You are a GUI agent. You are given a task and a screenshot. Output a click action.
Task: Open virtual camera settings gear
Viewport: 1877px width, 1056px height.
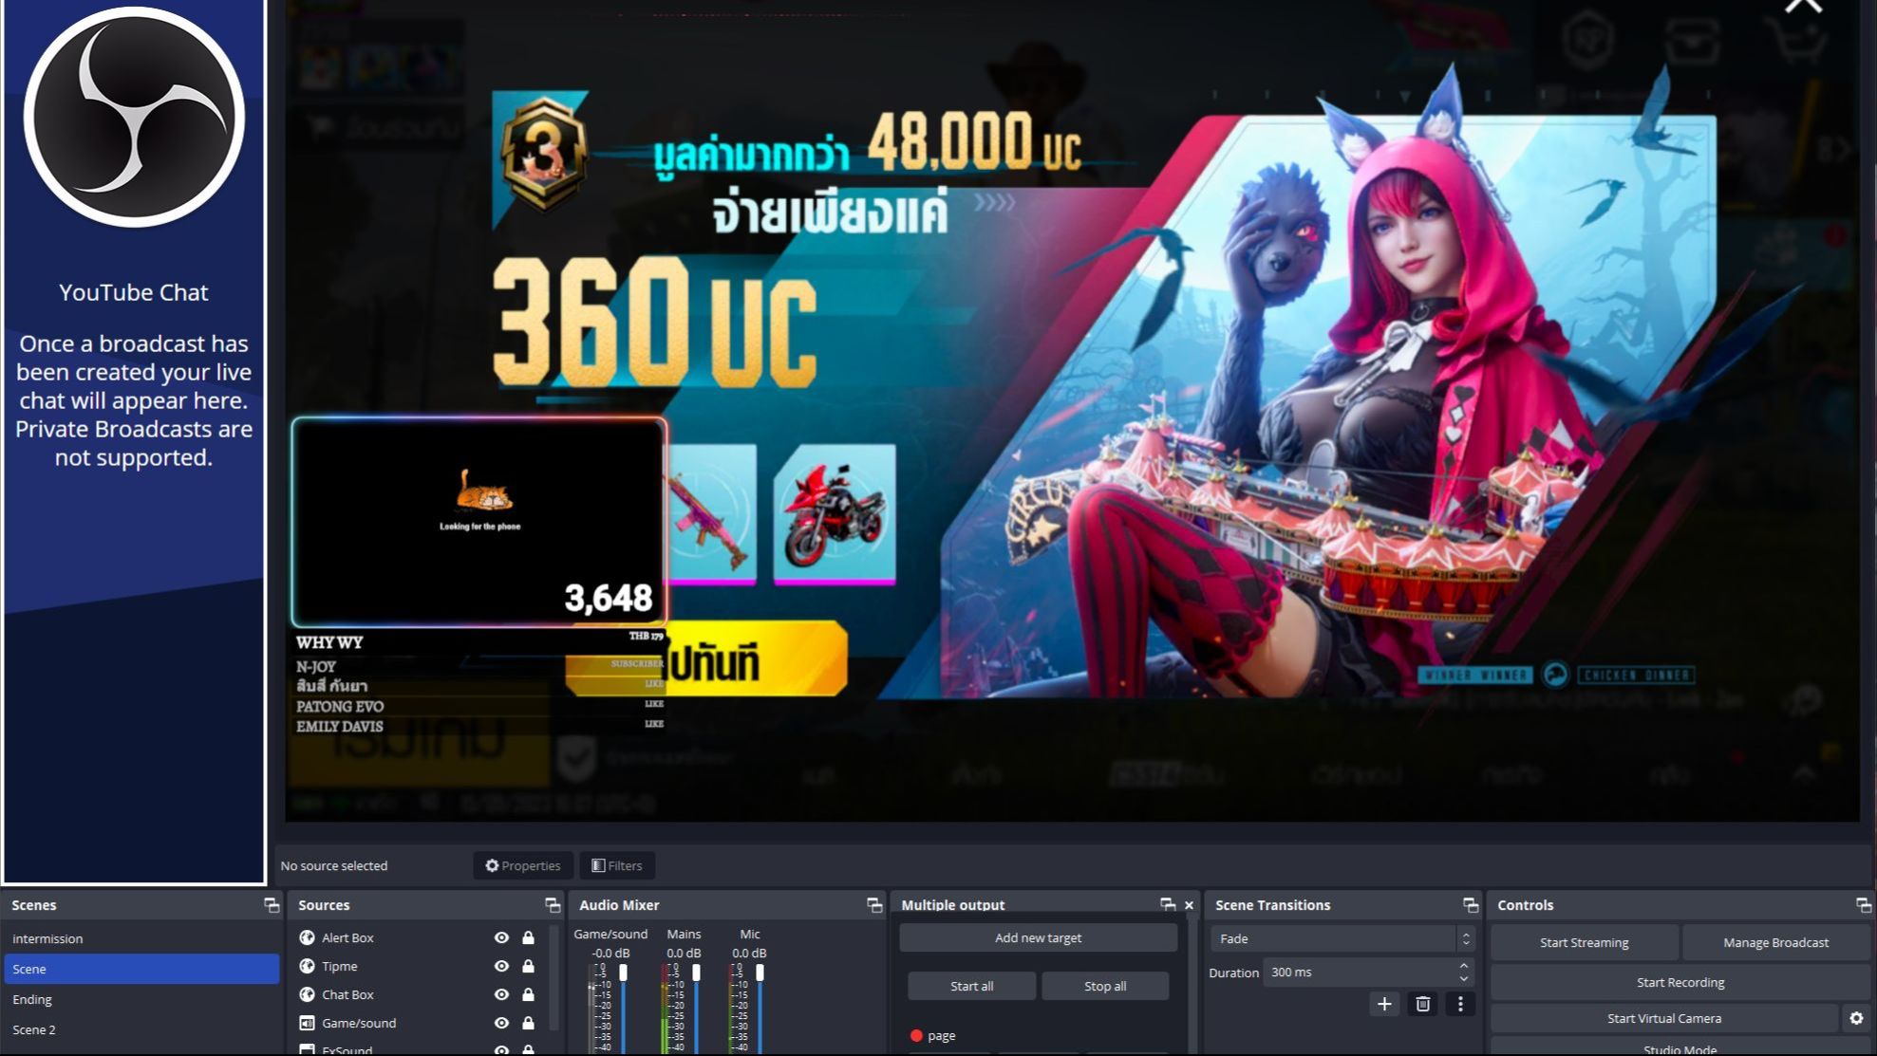click(1856, 1018)
